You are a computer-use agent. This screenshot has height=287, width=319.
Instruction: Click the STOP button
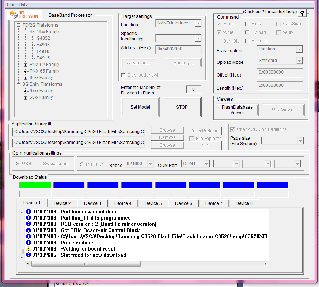[182, 107]
